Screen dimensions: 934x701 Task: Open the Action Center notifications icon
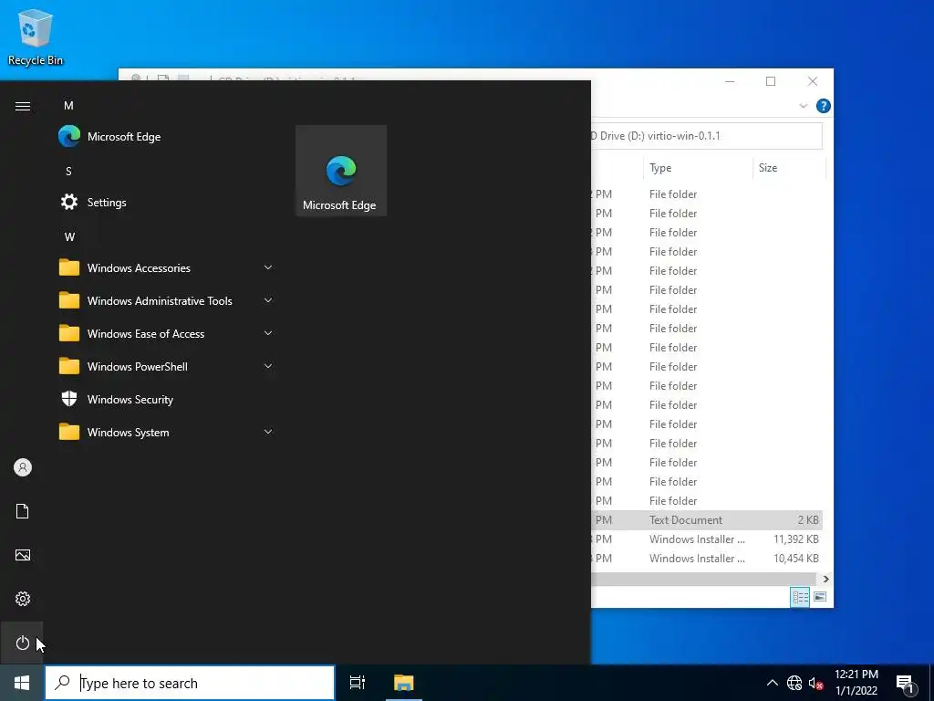click(905, 683)
